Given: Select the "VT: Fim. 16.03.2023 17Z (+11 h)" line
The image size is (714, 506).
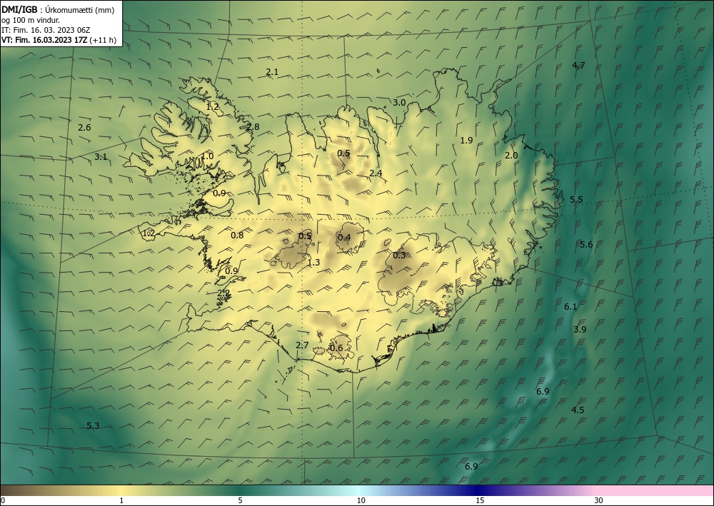Looking at the screenshot, I should pyautogui.click(x=59, y=40).
